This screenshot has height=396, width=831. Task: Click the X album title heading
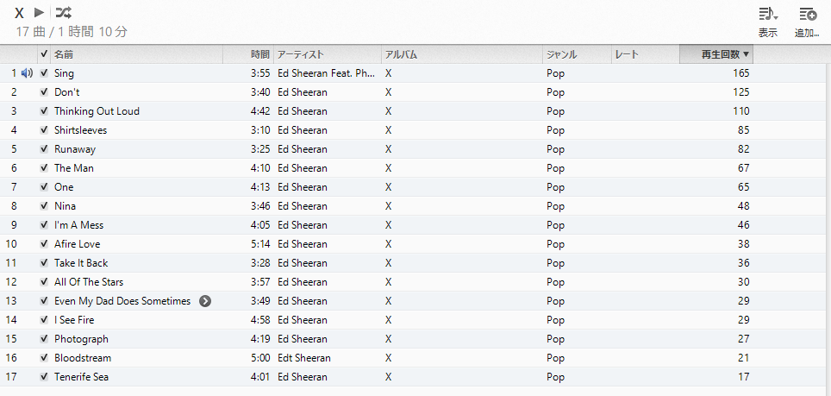click(x=20, y=13)
